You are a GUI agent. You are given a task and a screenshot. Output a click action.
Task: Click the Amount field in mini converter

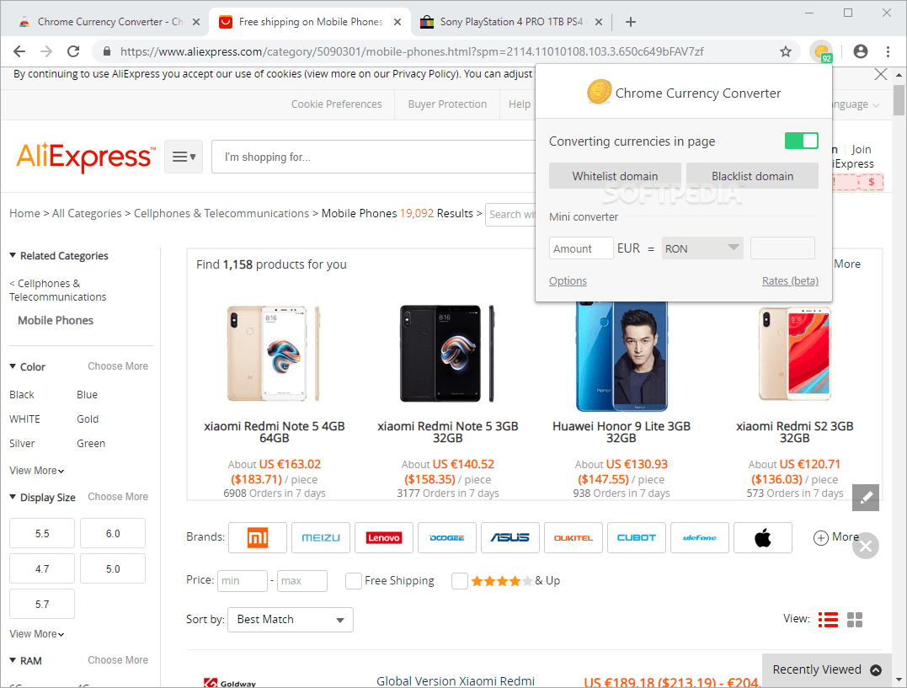[x=581, y=248]
